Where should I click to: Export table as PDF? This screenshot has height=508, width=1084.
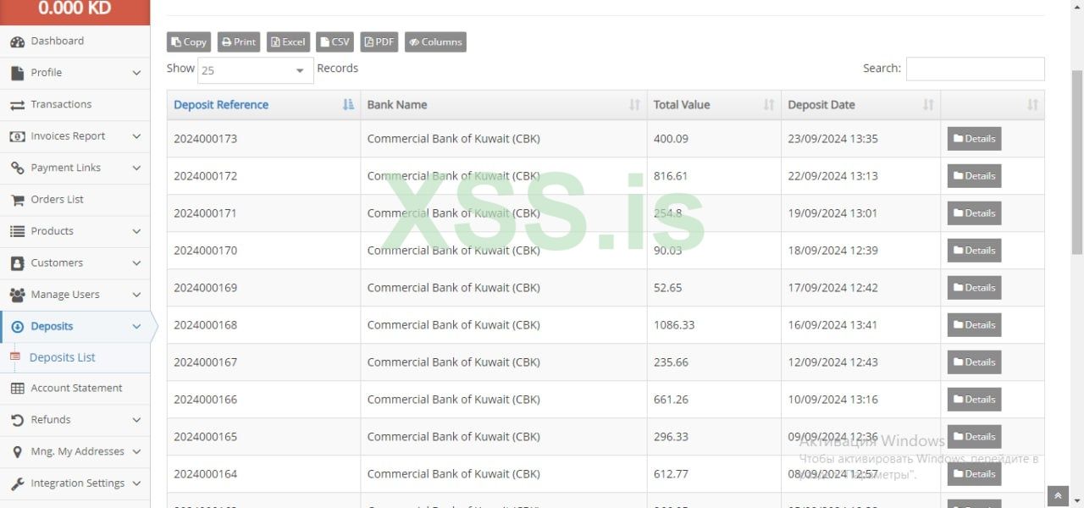click(379, 42)
